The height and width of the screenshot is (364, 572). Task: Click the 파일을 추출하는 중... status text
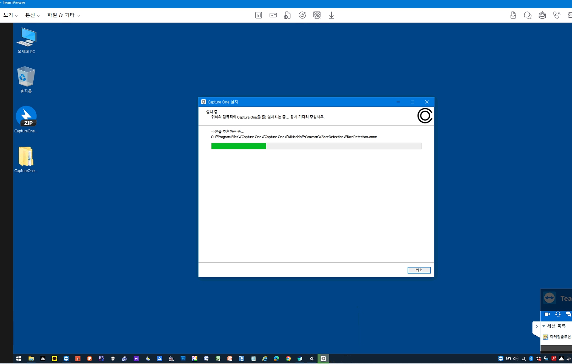click(228, 131)
